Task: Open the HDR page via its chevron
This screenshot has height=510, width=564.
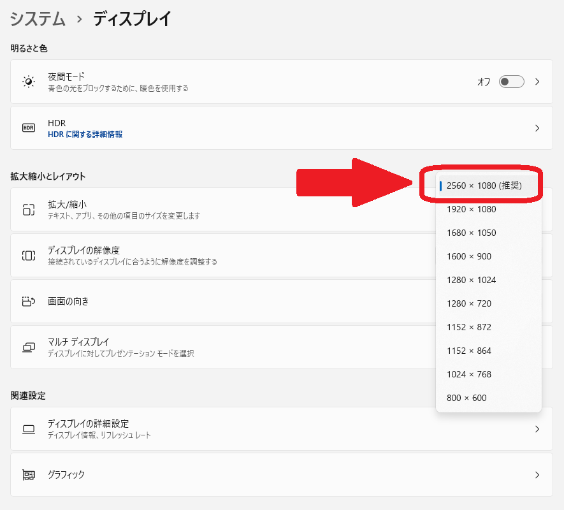Action: (x=537, y=127)
